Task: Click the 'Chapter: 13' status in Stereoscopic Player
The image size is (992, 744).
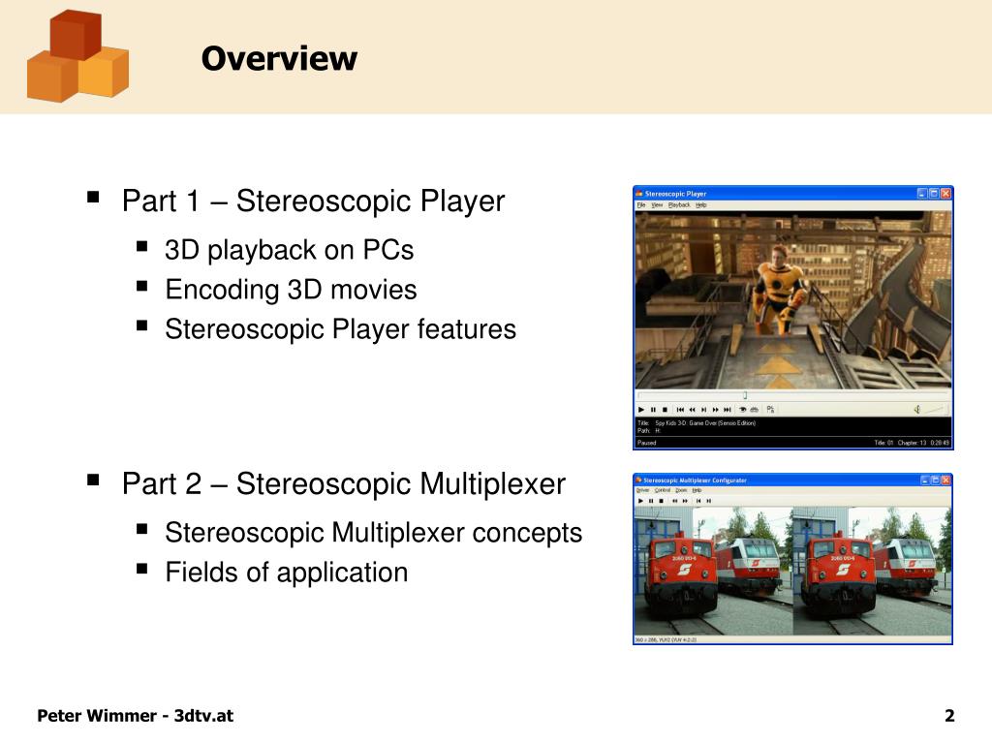Action: click(913, 443)
